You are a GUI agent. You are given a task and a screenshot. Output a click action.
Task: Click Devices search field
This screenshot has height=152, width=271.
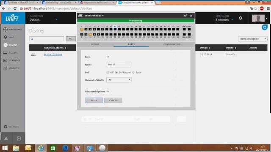click(x=47, y=39)
